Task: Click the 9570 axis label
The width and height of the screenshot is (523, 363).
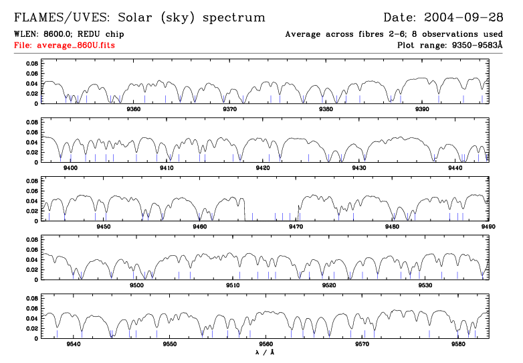Action: tap(362, 344)
